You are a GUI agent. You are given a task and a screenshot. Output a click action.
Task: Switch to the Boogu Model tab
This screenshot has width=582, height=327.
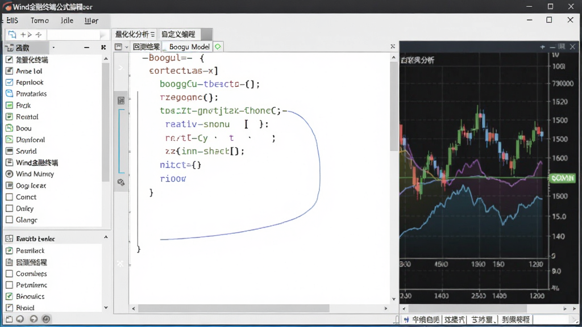pos(188,47)
